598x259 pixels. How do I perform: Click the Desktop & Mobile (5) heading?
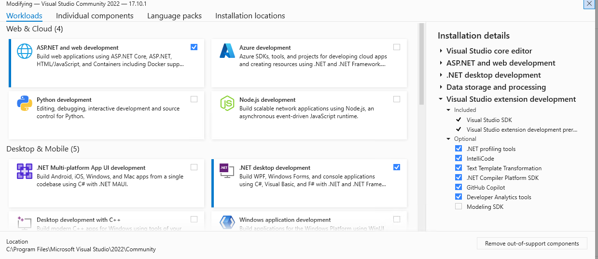point(42,149)
